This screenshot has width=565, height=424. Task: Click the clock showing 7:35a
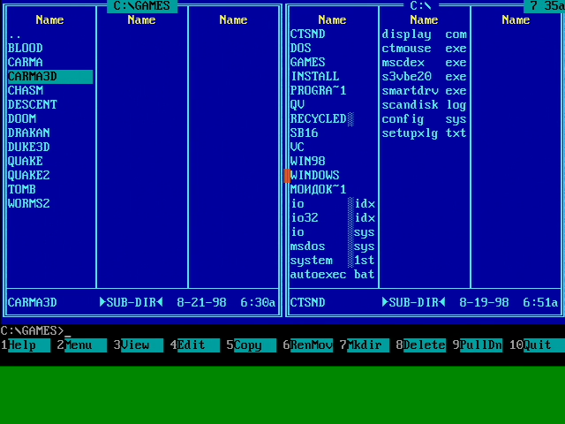(x=545, y=6)
